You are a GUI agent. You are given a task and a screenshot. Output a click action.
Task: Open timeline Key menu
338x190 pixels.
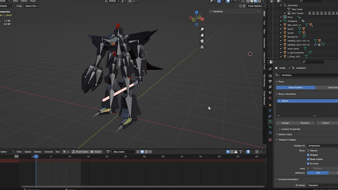pyautogui.click(x=58, y=152)
